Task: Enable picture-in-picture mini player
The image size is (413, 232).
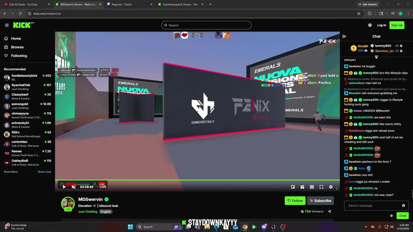Action: coord(293,187)
